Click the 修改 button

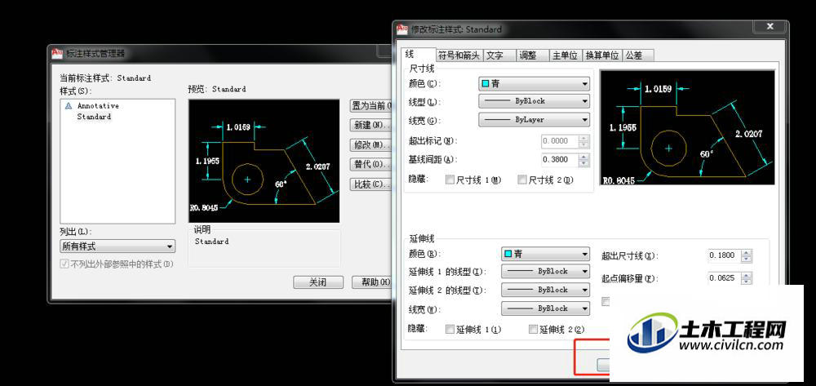click(x=370, y=144)
